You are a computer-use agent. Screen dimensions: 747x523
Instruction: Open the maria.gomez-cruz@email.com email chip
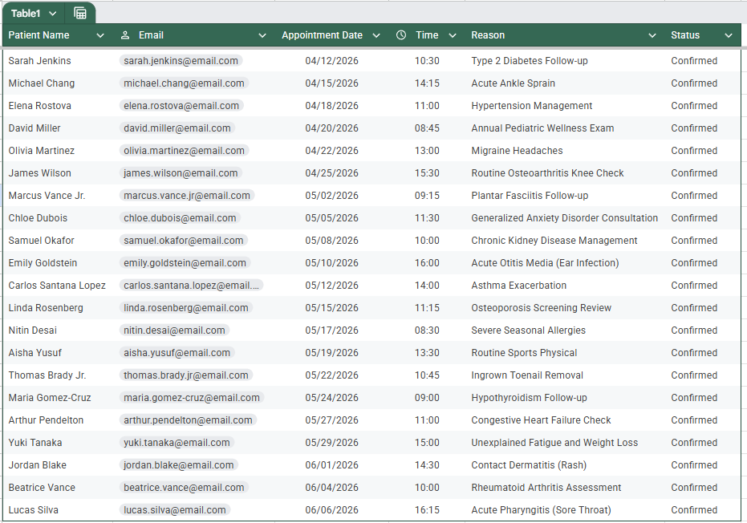192,398
